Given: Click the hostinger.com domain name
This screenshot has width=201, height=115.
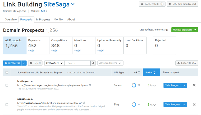Looking at the screenshot, I should click(x=25, y=81).
